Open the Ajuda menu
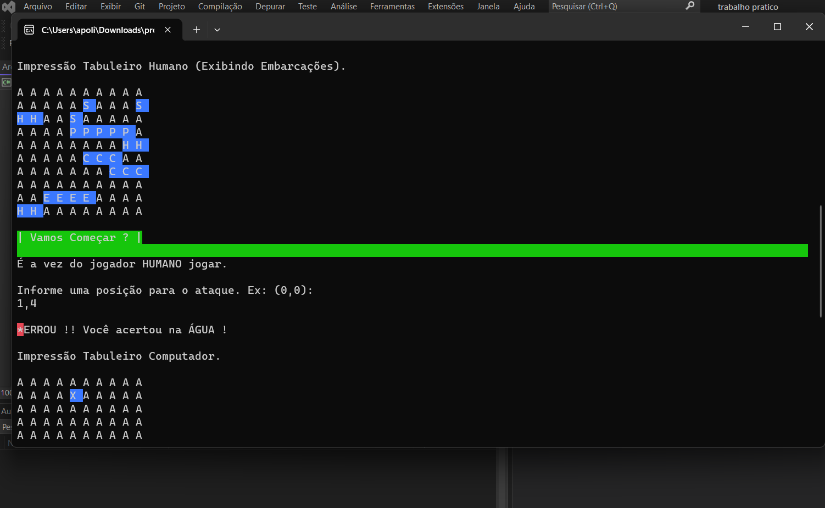The image size is (825, 508). [x=524, y=7]
